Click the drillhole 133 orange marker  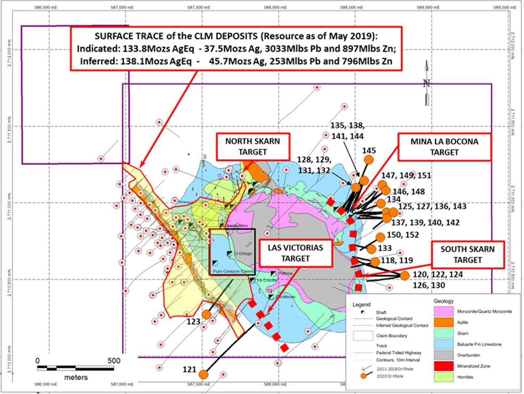click(x=371, y=248)
